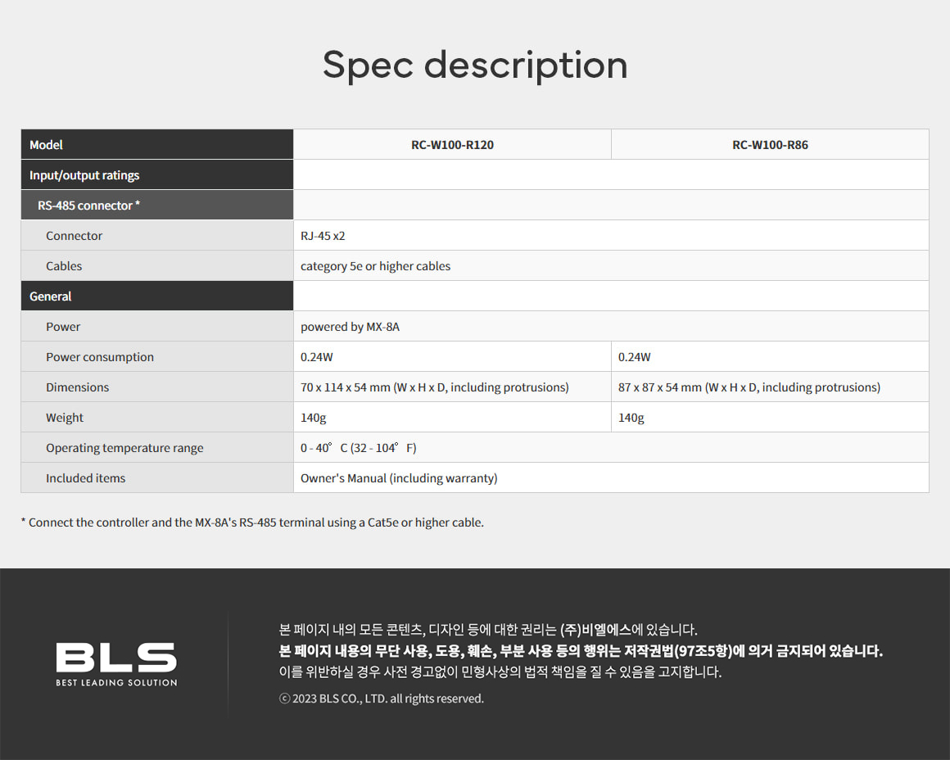Click the Model header cell
950x760 pixels.
click(x=157, y=144)
